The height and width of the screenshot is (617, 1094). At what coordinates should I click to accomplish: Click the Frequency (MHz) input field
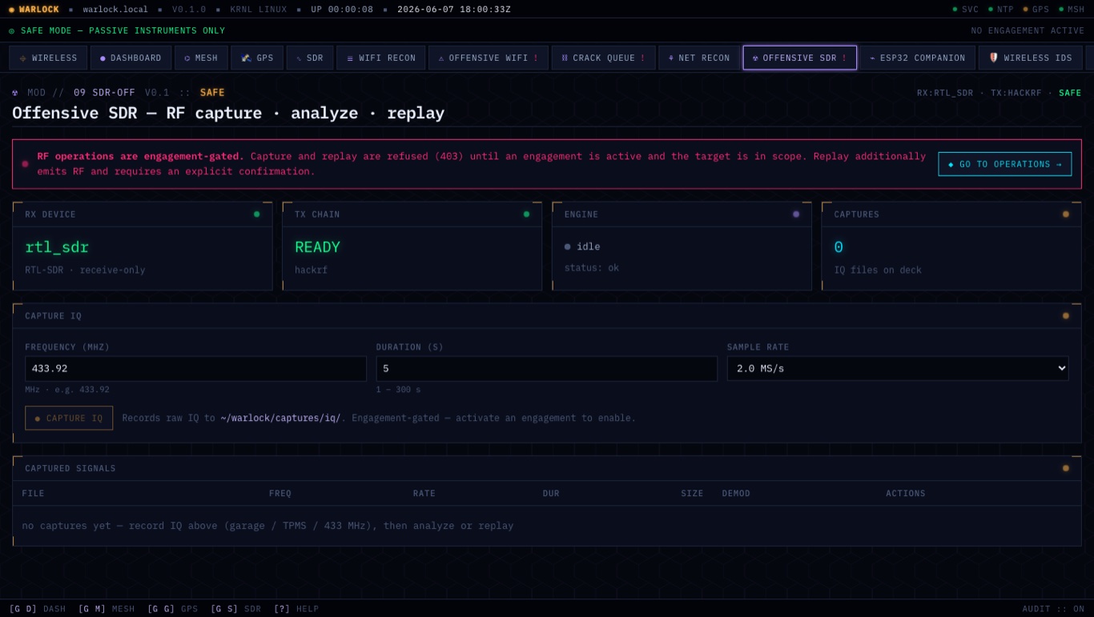coord(195,368)
